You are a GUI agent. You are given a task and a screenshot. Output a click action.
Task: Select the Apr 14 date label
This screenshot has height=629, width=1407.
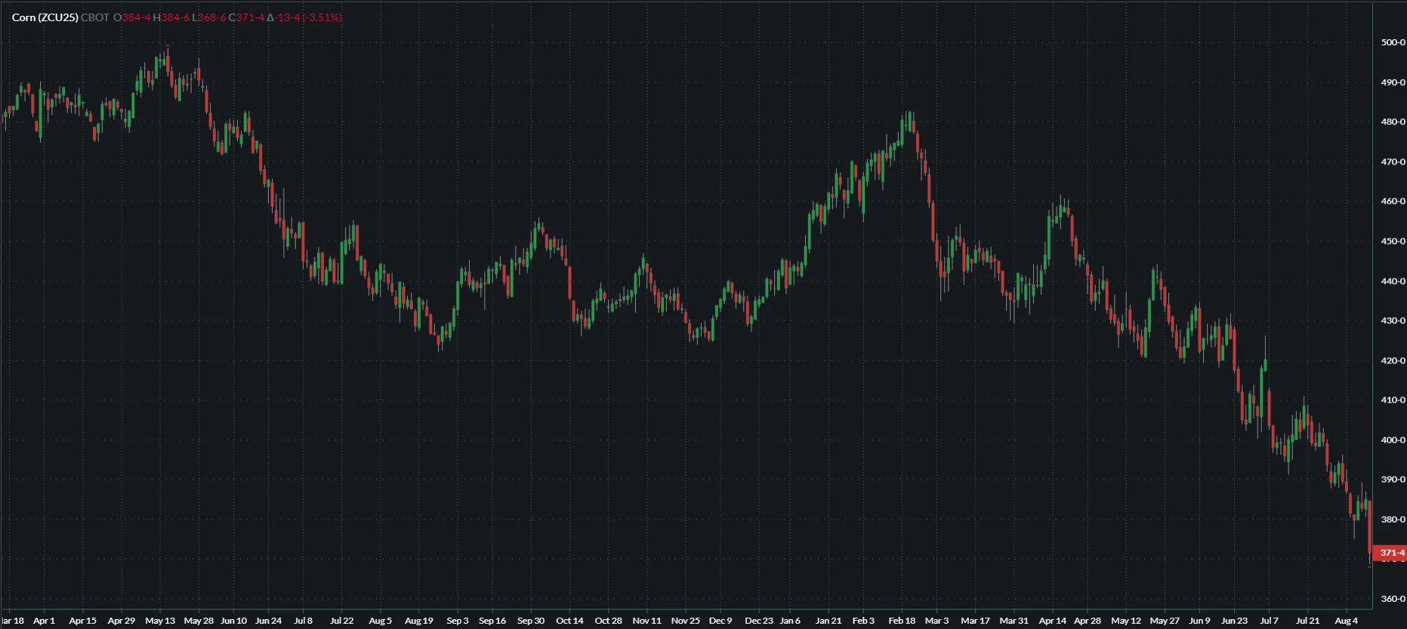pyautogui.click(x=1052, y=621)
